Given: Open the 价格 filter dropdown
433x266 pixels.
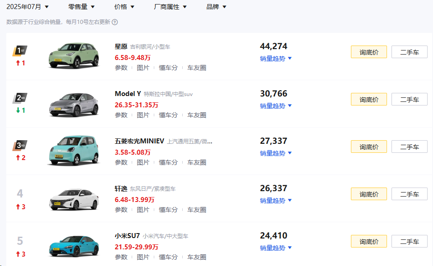Looking at the screenshot, I should point(124,7).
